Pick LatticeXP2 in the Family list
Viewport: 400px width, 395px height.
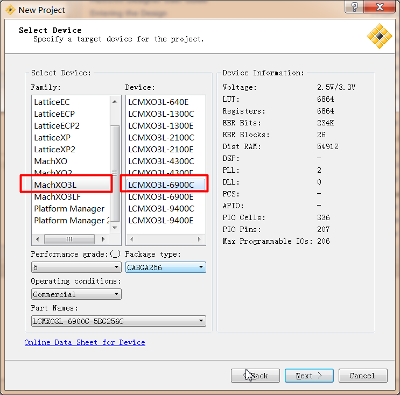(54, 150)
